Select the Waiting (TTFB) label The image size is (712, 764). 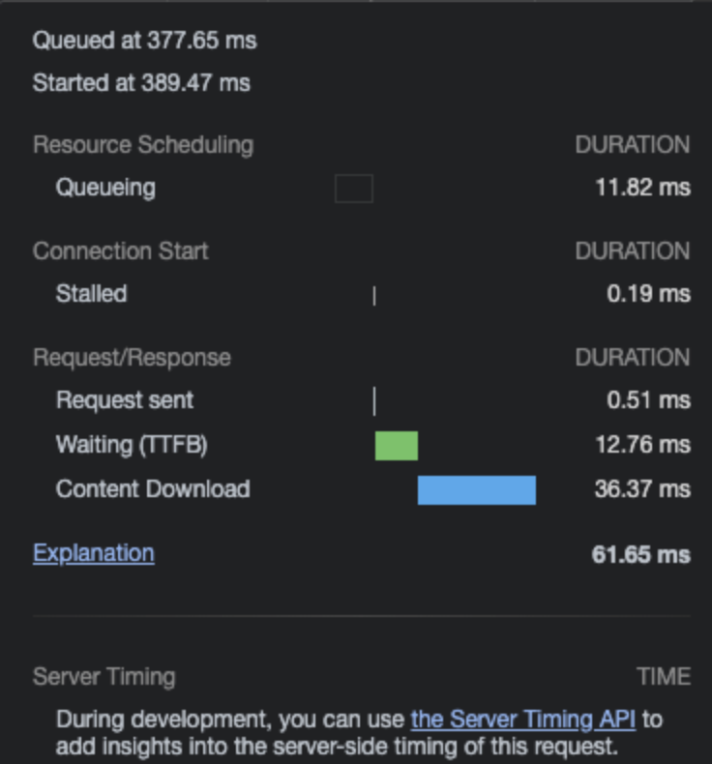tap(132, 445)
